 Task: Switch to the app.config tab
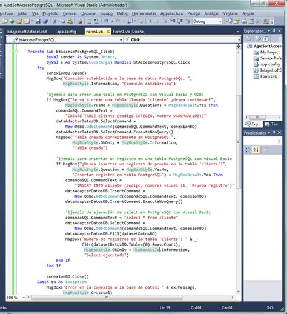(x=67, y=32)
